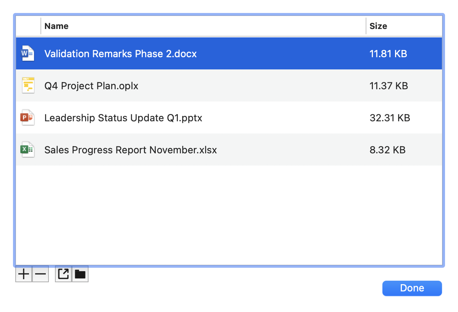458x312 pixels.
Task: Click the open externally arrow icon
Action: pyautogui.click(x=63, y=274)
